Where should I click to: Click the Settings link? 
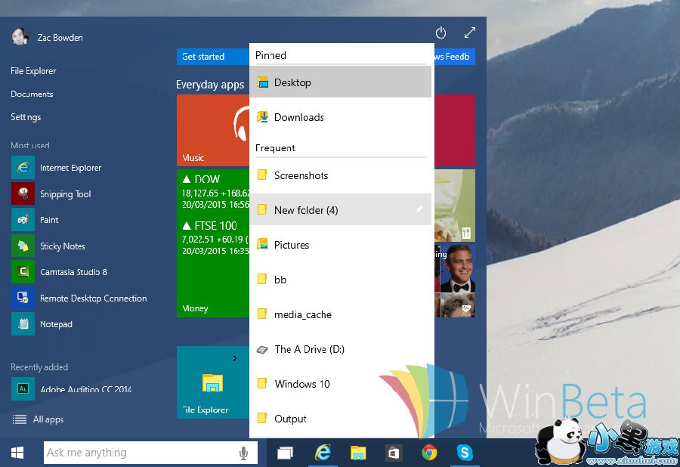tap(26, 117)
